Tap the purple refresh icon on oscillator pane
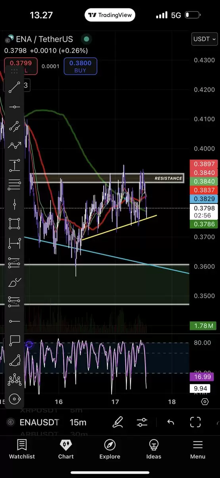The image size is (220, 478). pyautogui.click(x=29, y=345)
